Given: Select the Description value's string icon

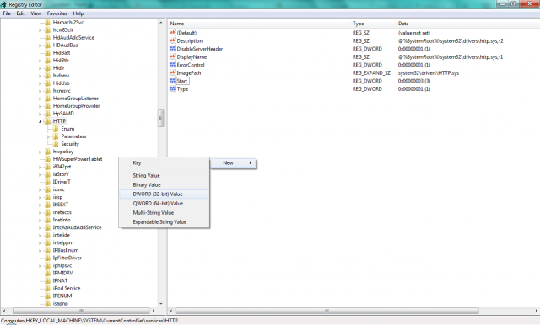Looking at the screenshot, I should tap(173, 41).
